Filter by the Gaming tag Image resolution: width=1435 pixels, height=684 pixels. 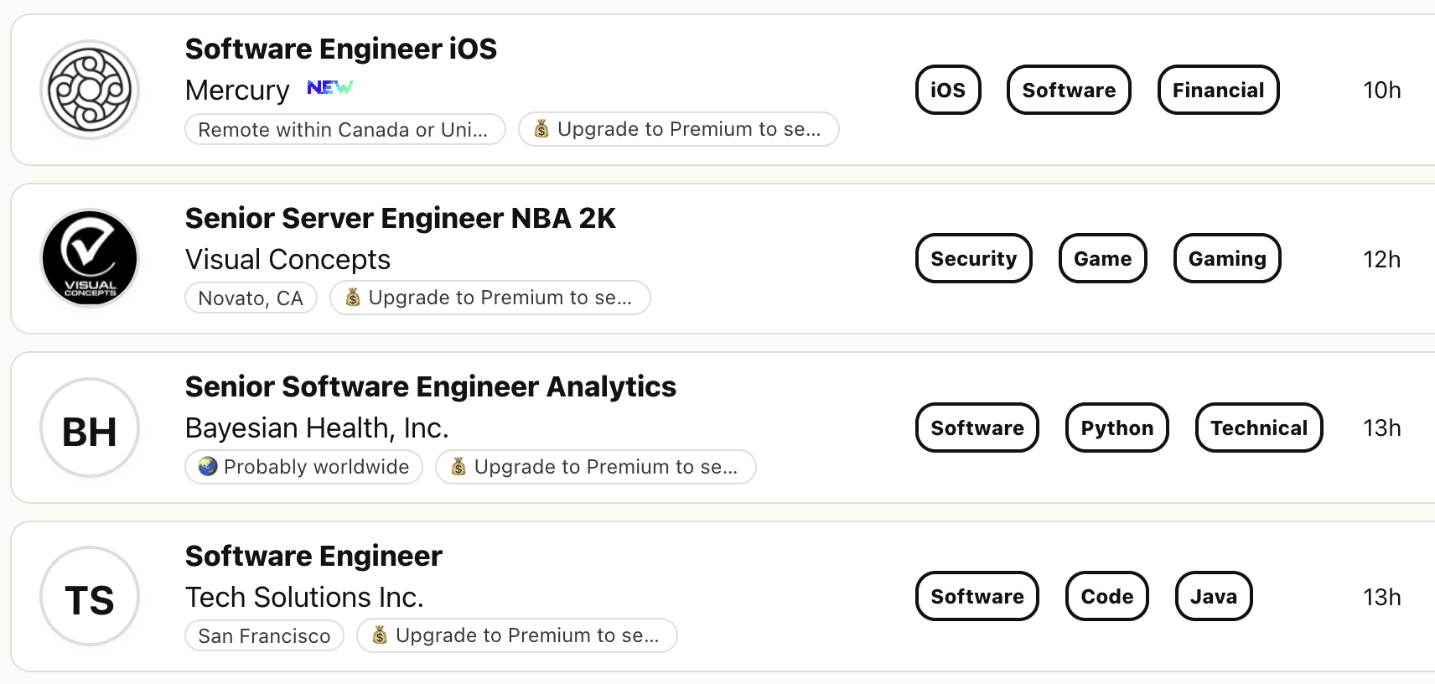(x=1227, y=258)
